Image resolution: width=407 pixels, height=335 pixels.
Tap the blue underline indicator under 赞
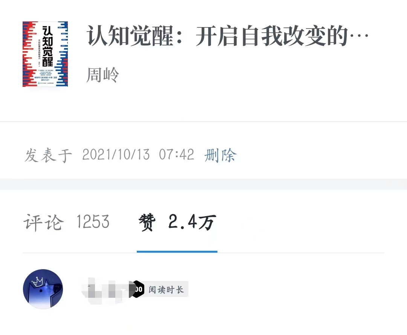[177, 252]
